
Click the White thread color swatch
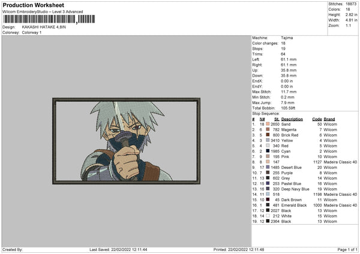[268, 216]
